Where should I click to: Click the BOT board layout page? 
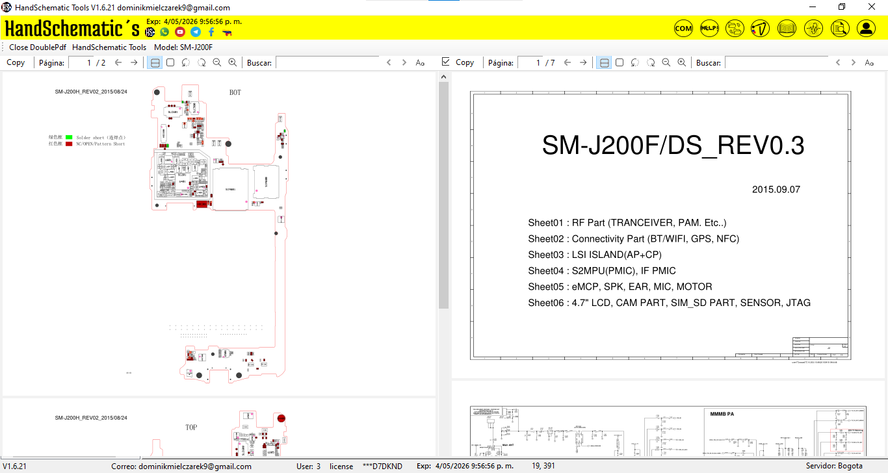pos(219,234)
